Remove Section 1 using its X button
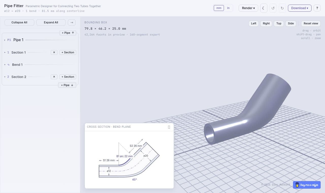The width and height of the screenshot is (325, 193). pyautogui.click(x=54, y=52)
